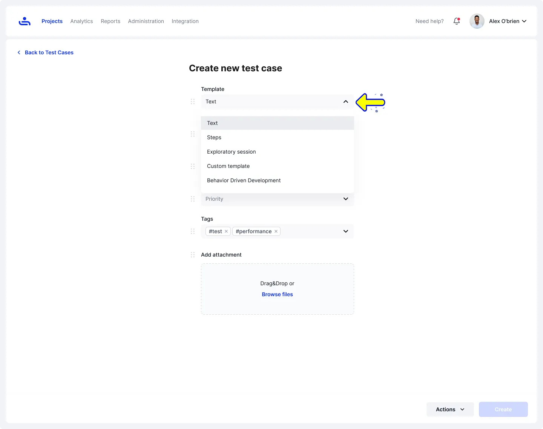Click Alex O'brien's profile avatar
This screenshot has width=543, height=429.
pos(477,21)
